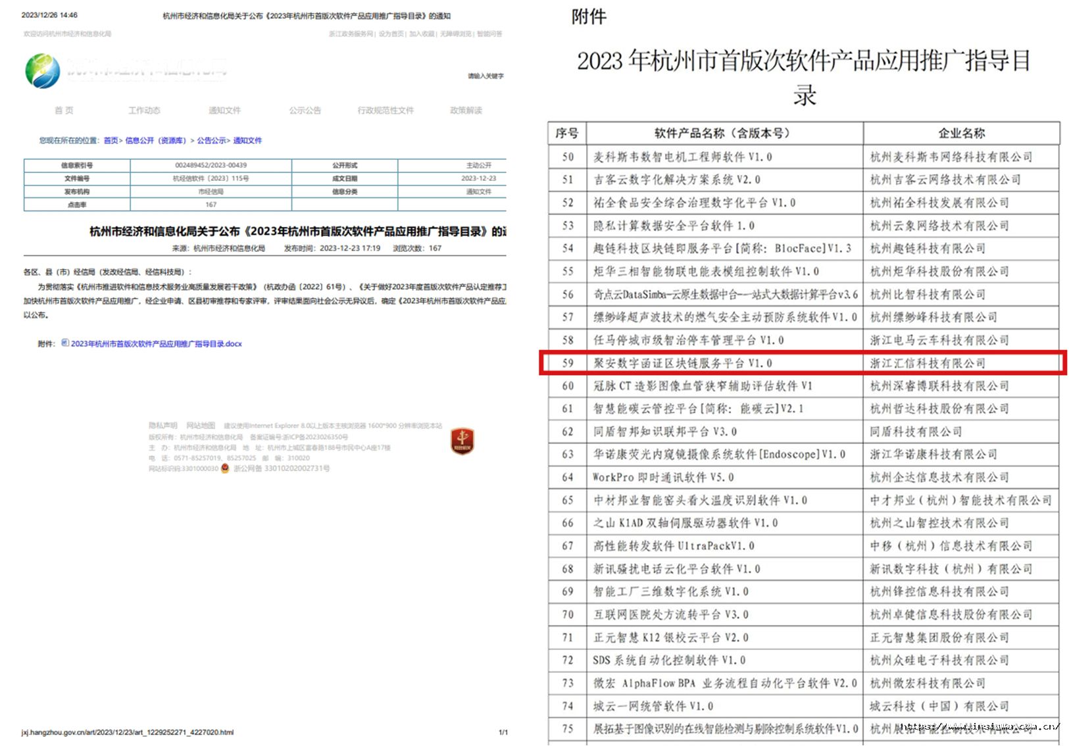
Task: Click the product 之山 K1AD 双轴伺服驱动器软件 V1.0
Action: 685,523
